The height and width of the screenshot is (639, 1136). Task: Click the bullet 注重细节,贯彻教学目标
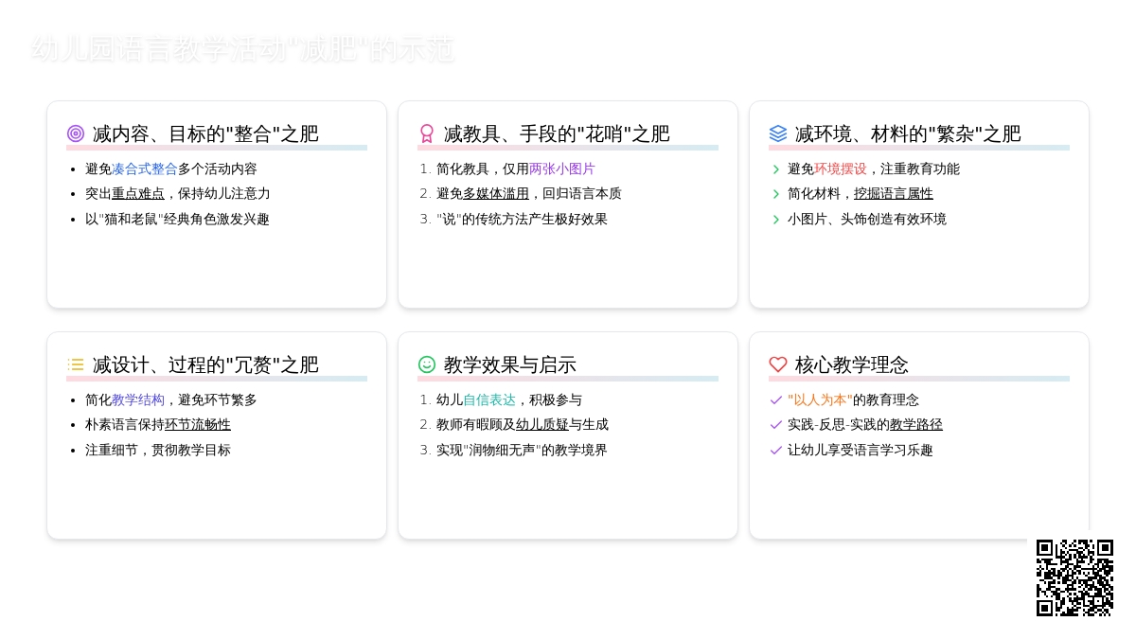coord(158,451)
